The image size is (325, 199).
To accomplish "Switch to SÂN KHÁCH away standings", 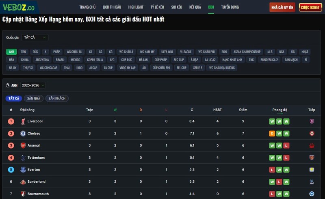I will [x=57, y=99].
